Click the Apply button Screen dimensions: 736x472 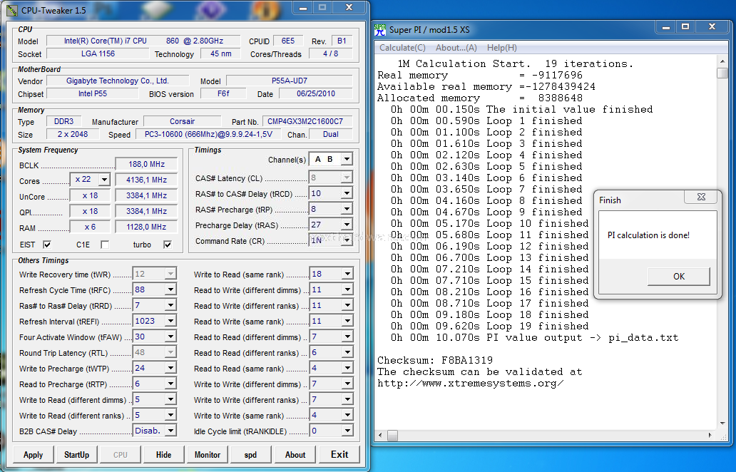33,455
